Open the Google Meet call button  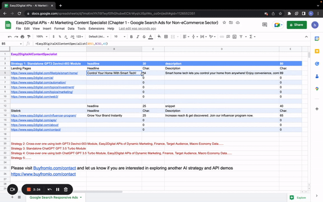(x=278, y=25)
